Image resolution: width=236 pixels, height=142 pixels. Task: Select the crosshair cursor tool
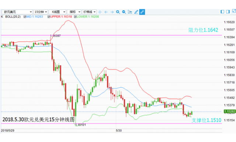pyautogui.click(x=100, y=12)
